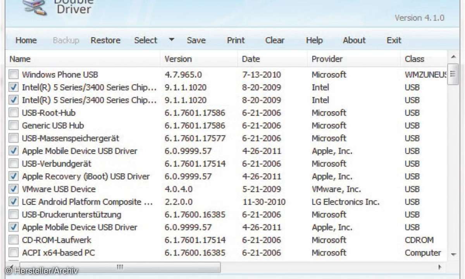
Task: Check the USB-Druckerunterstützung checkbox
Action: [x=14, y=214]
